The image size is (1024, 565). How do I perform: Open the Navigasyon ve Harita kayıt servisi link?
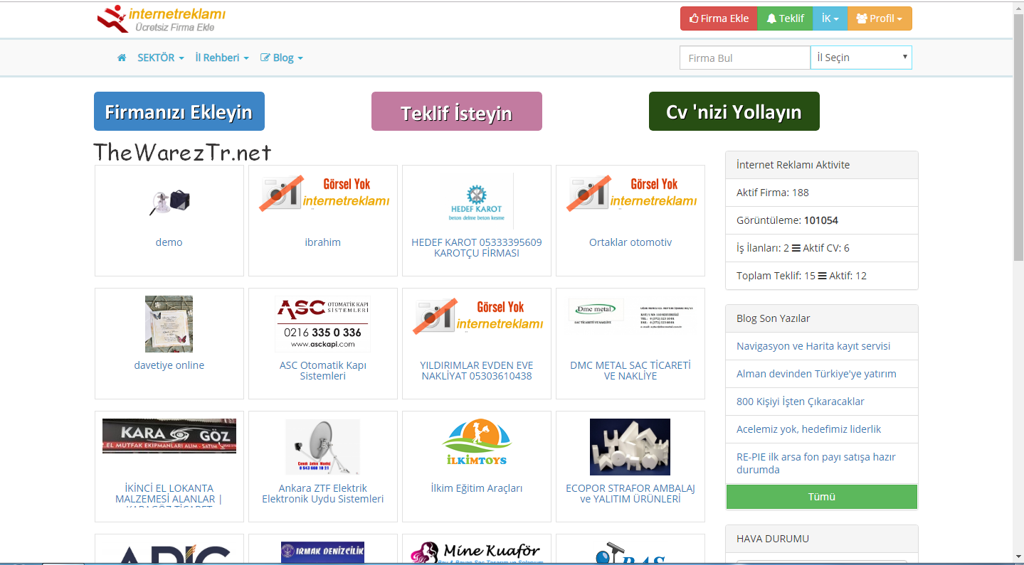pos(813,346)
